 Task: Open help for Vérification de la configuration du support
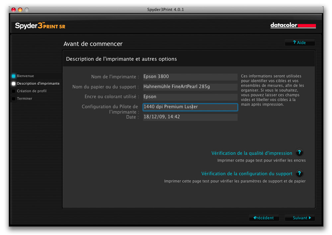299,173
